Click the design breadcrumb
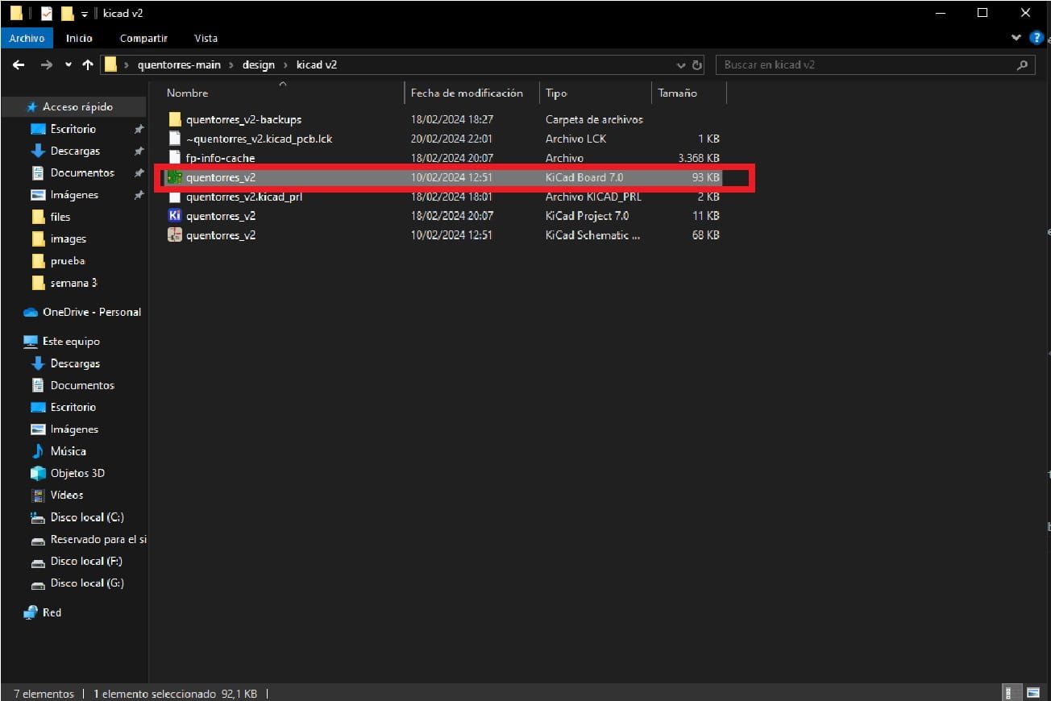 pyautogui.click(x=259, y=65)
